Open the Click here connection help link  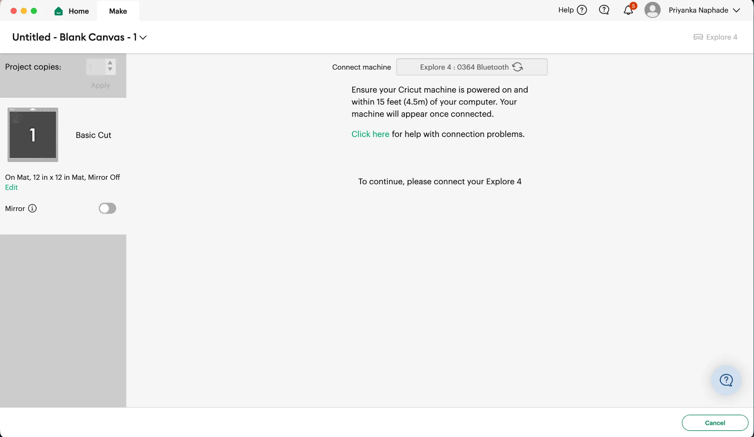point(370,134)
